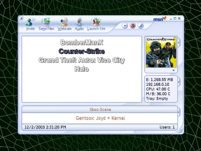201x151 pixels.
Task: Click the Invite buddy icon
Action: [30, 22]
